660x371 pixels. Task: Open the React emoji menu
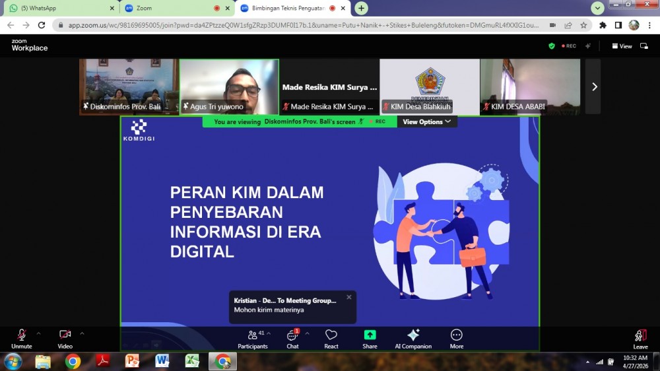pyautogui.click(x=331, y=339)
